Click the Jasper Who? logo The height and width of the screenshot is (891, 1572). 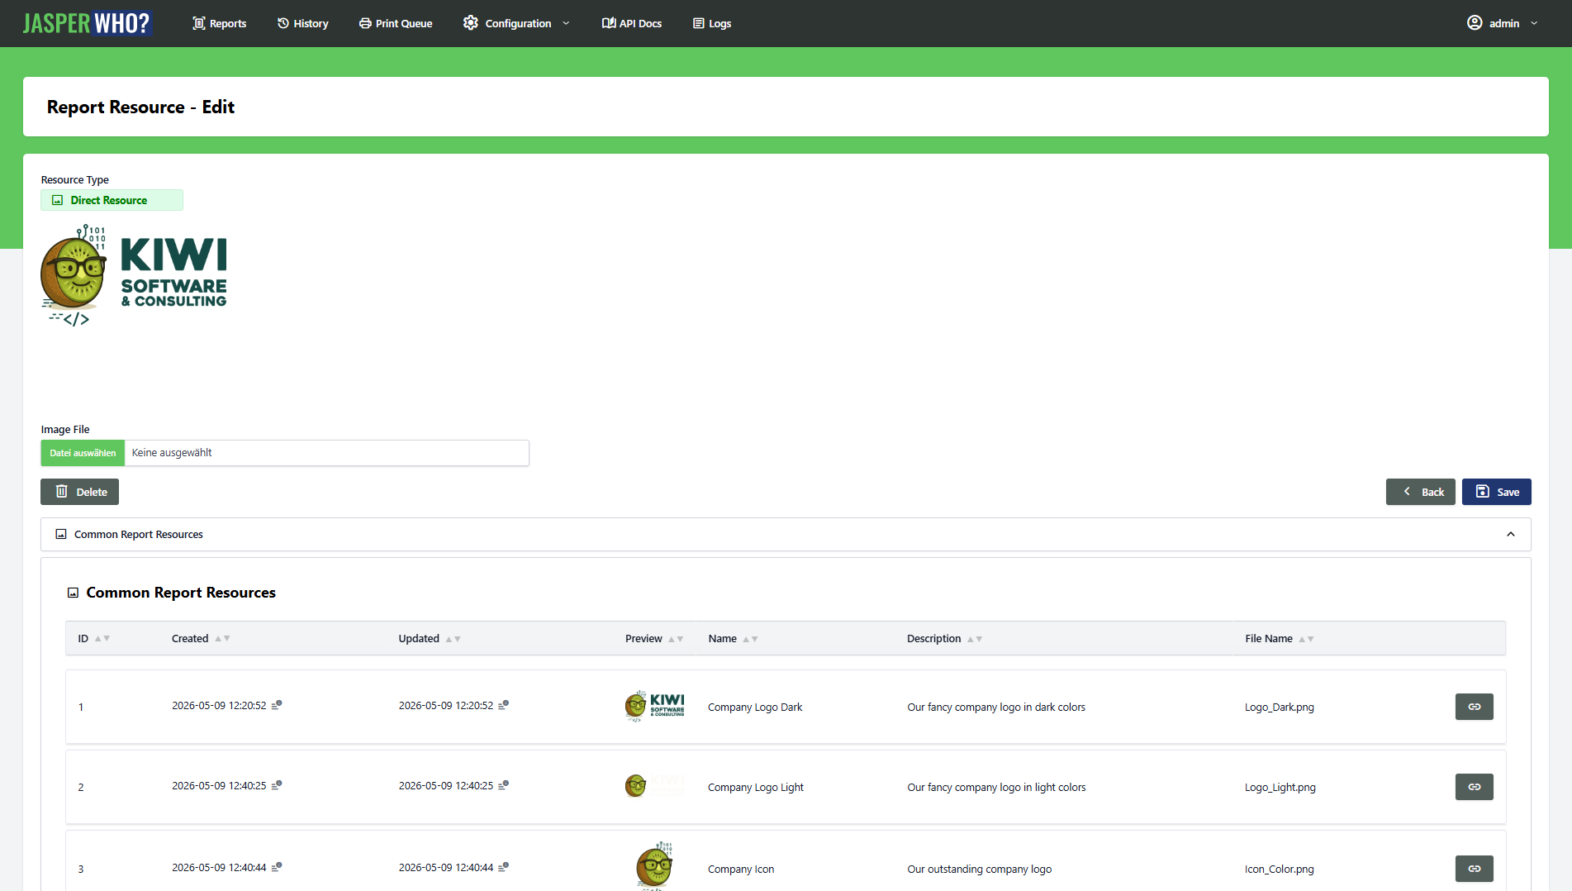87,23
